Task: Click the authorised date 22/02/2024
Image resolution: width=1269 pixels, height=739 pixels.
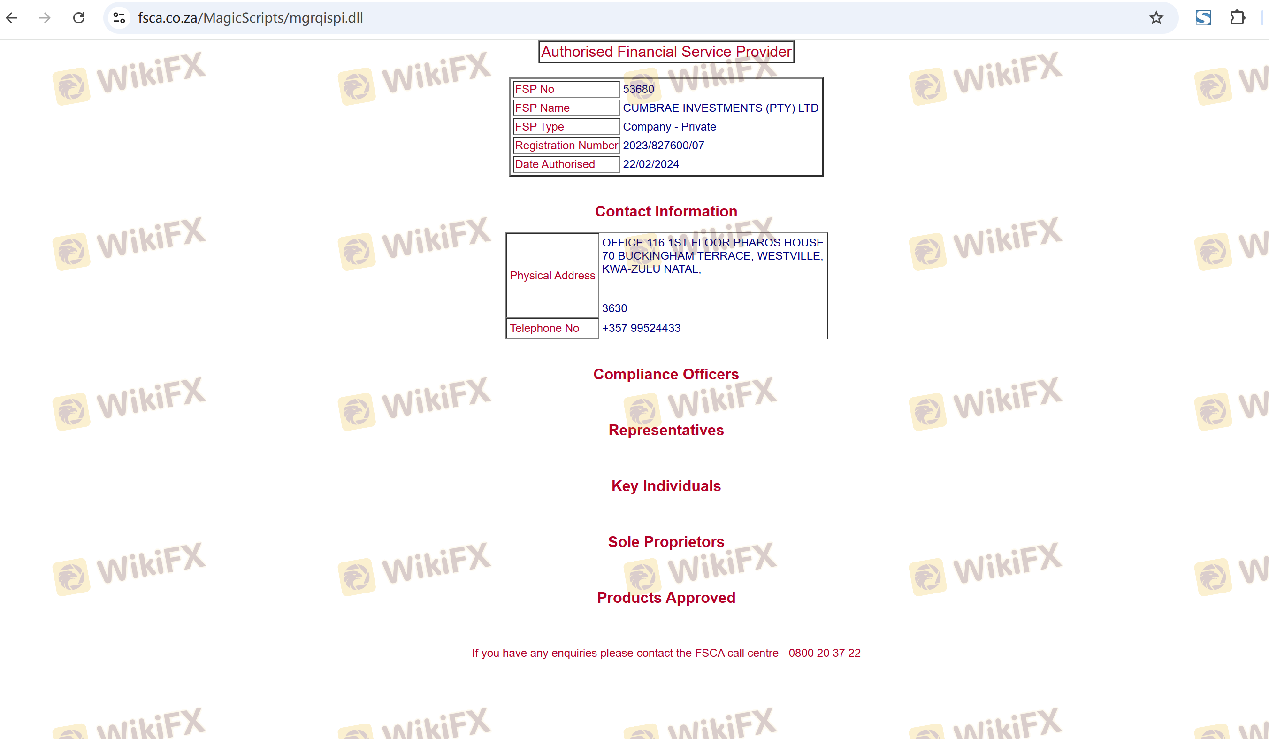Action: coord(650,164)
